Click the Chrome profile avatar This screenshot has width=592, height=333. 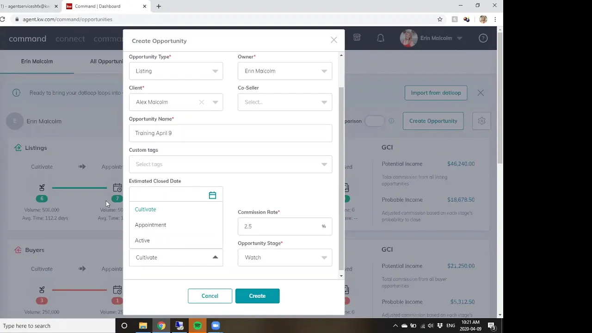[x=483, y=19]
